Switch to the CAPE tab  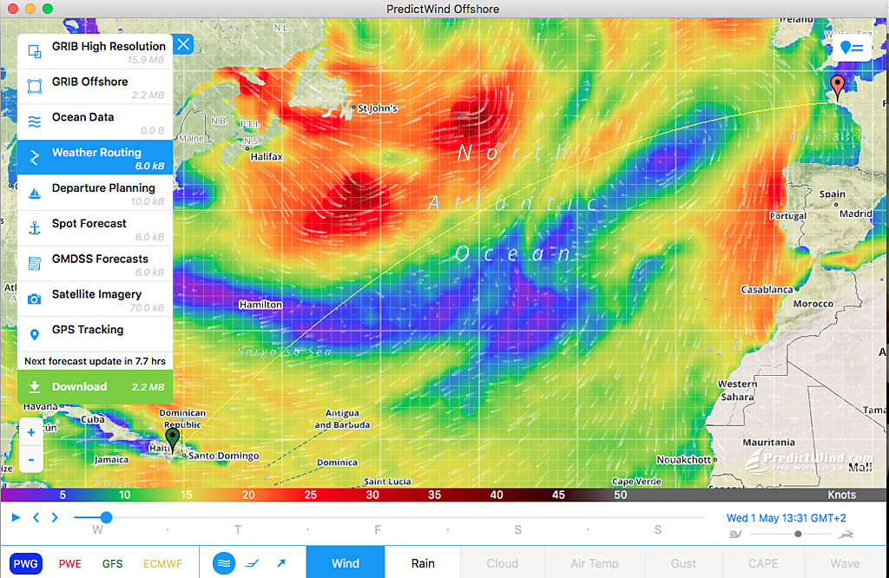[x=763, y=562]
